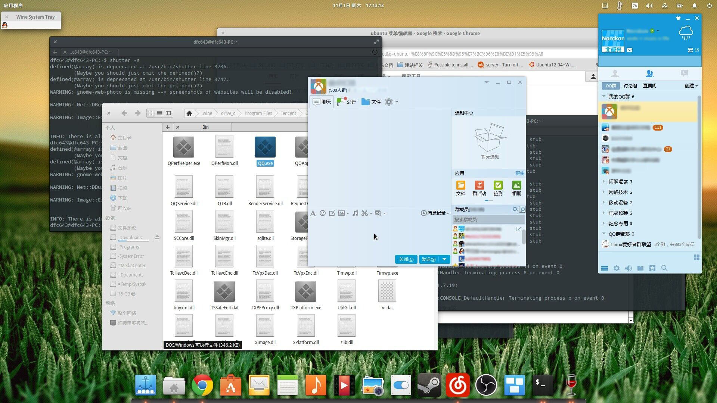Select the 直播间 filter in the group panel
The width and height of the screenshot is (717, 403).
point(649,86)
